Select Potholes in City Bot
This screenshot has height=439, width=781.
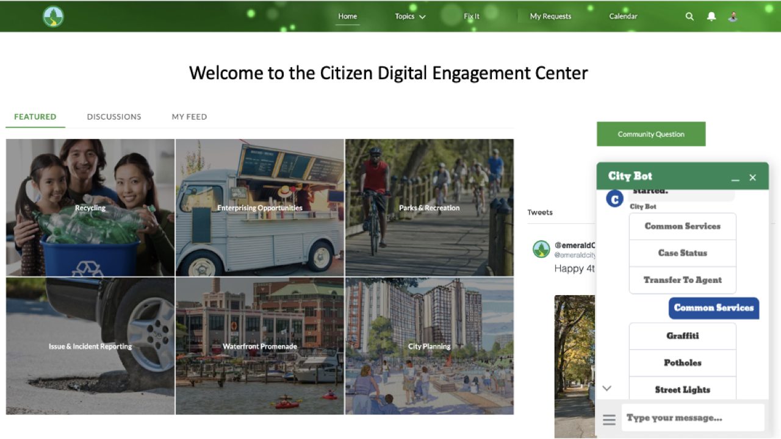682,363
